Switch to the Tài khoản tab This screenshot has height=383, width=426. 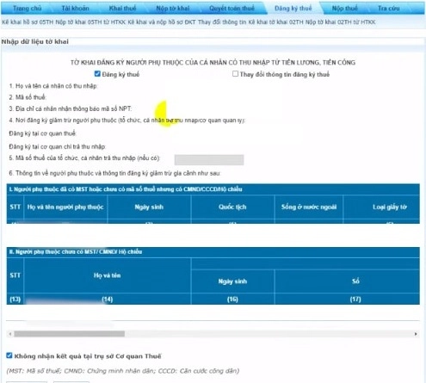(x=75, y=9)
